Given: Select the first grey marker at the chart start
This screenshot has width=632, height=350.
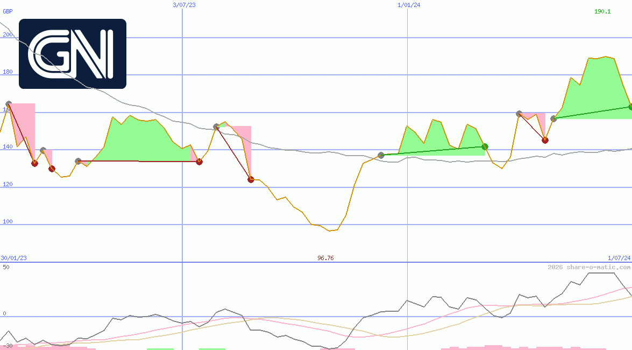Looking at the screenshot, I should click(x=8, y=104).
